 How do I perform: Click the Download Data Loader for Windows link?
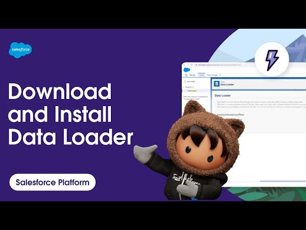230,114
